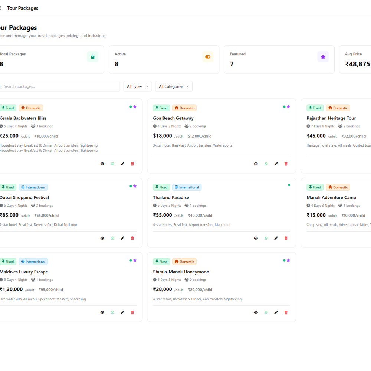Click the active status dot on Thailand Paradise
Image resolution: width=371 pixels, height=371 pixels.
click(x=289, y=185)
